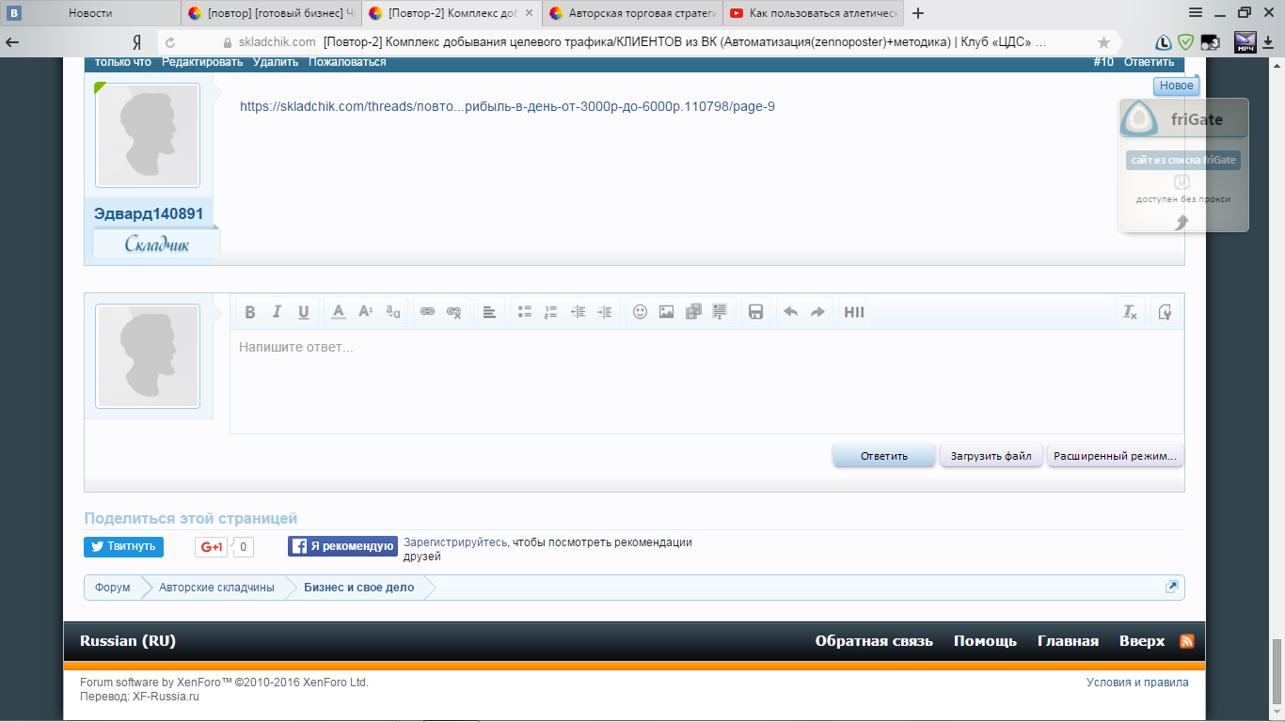Save draft with the floppy icon
The width and height of the screenshot is (1285, 722).
[x=755, y=312]
